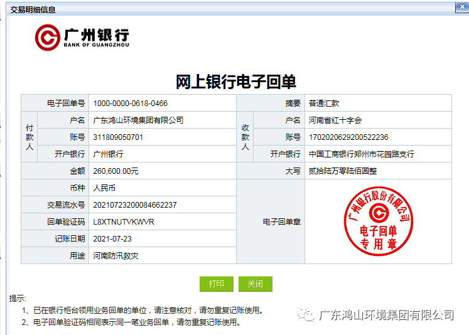
Task: Select payee account 1702020629200522236
Action: 348,137
